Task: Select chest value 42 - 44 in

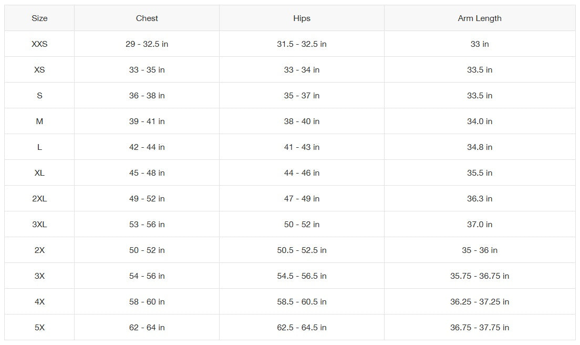Action: click(147, 147)
